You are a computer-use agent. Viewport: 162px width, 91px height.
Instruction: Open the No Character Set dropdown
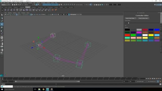coord(152,81)
